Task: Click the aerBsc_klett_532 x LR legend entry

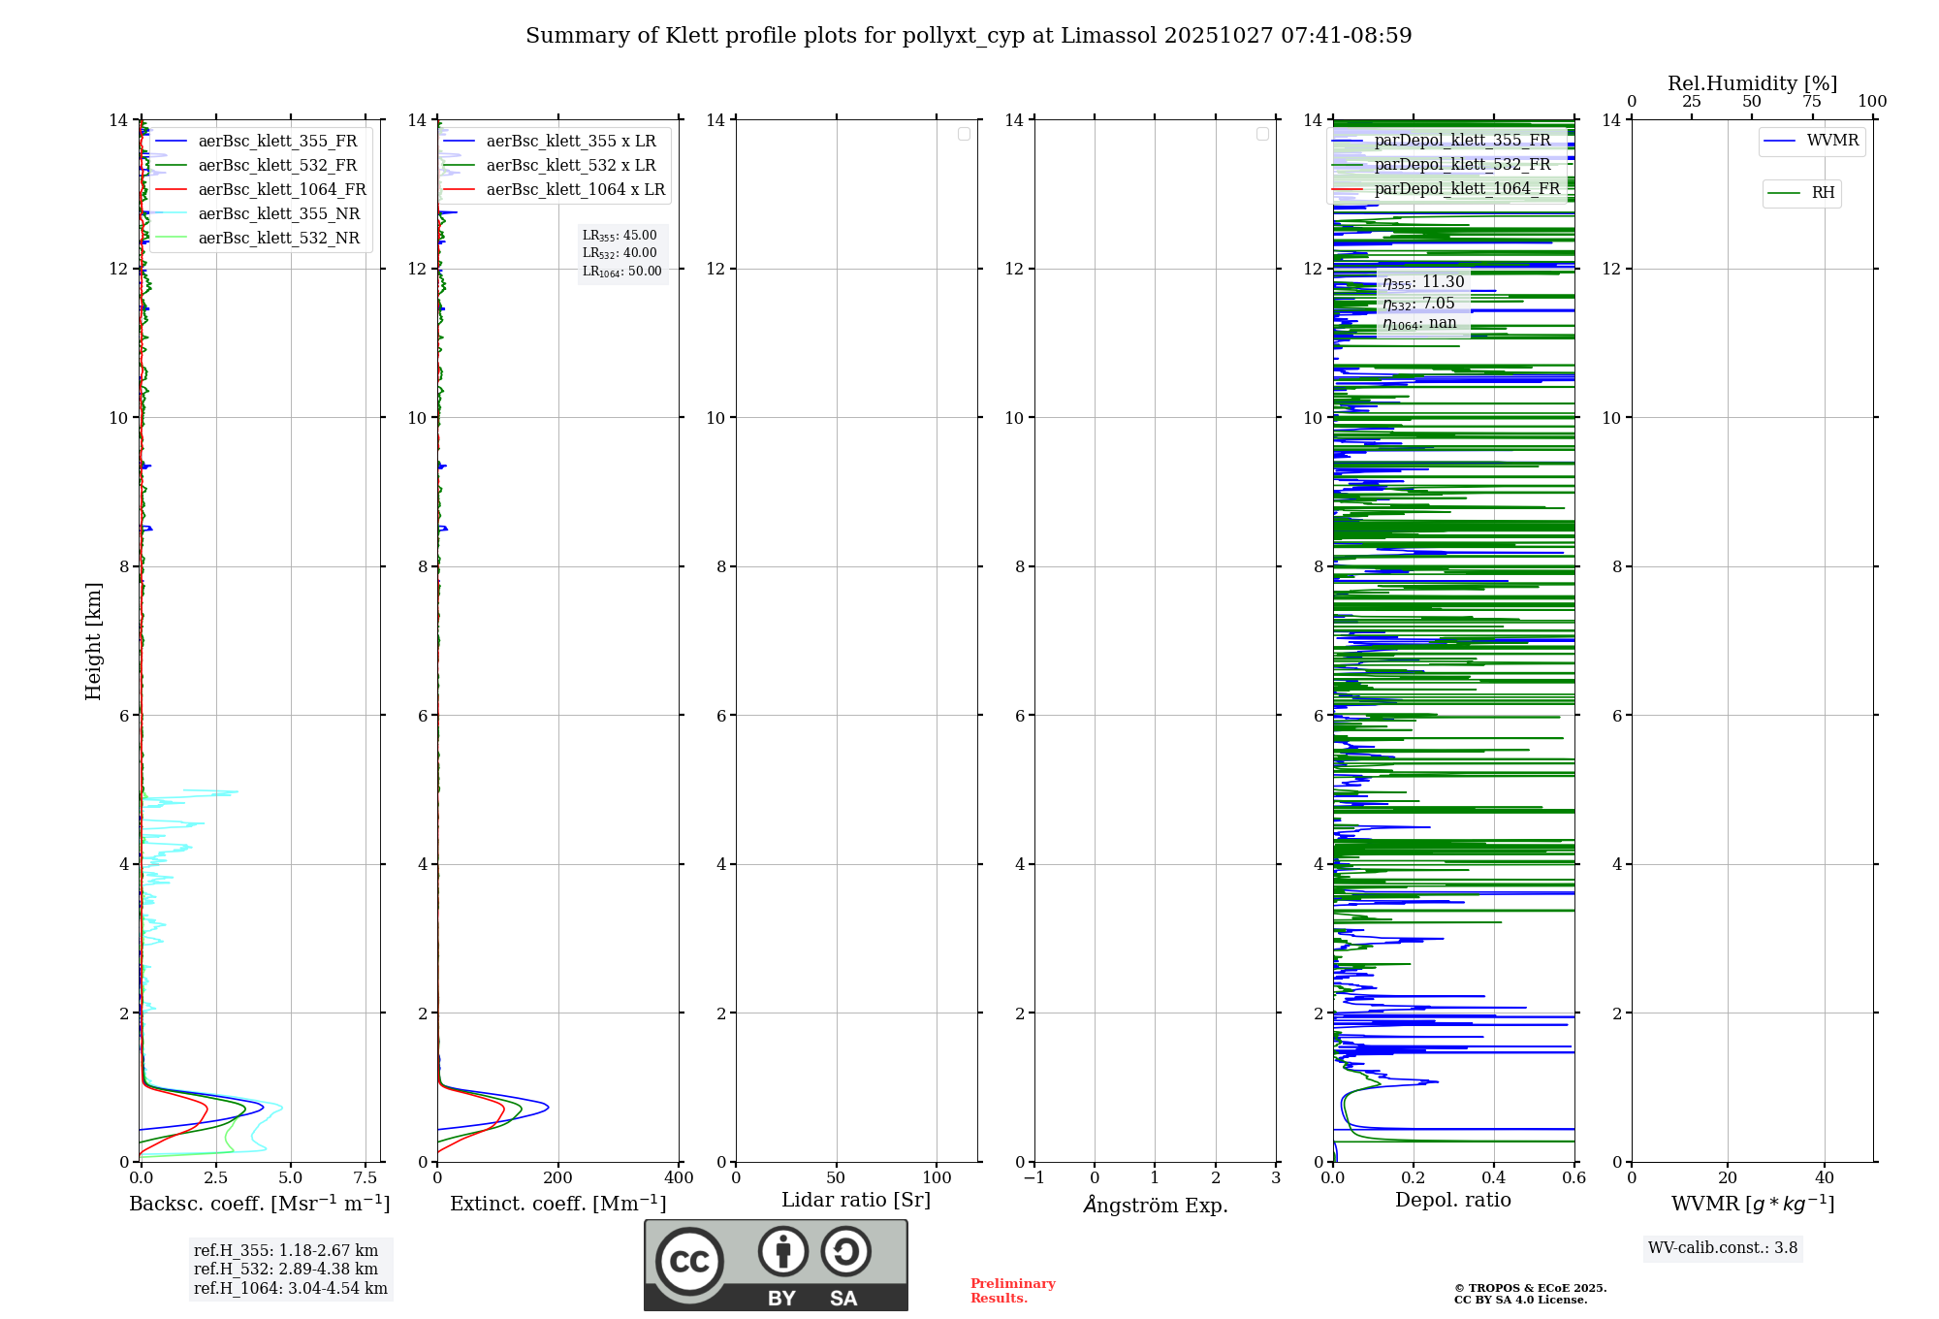Action: click(x=570, y=166)
